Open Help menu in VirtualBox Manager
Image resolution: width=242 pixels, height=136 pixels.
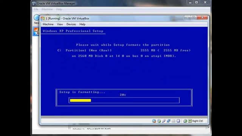coord(59,9)
